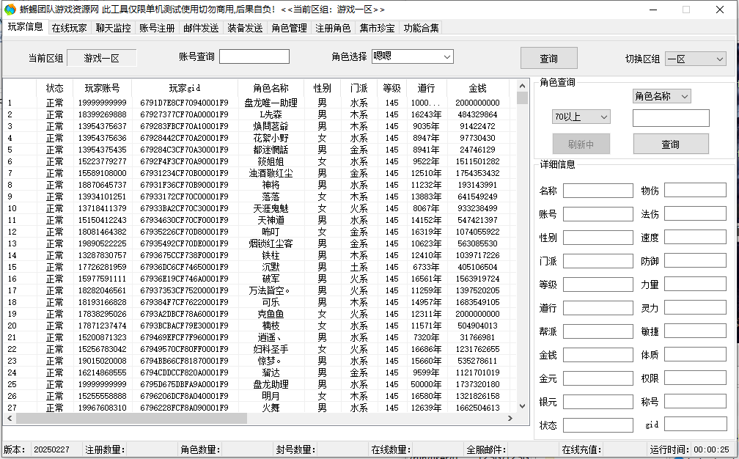Select the 功能合集 tab
Screen dimensions: 739x459
click(422, 29)
